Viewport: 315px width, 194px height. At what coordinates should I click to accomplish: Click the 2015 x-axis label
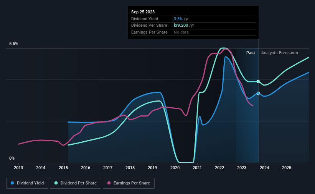(63, 168)
